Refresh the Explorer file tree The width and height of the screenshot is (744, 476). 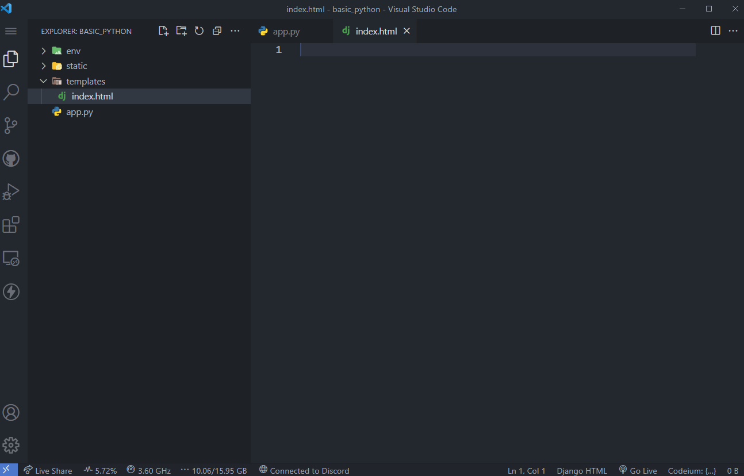(x=200, y=31)
